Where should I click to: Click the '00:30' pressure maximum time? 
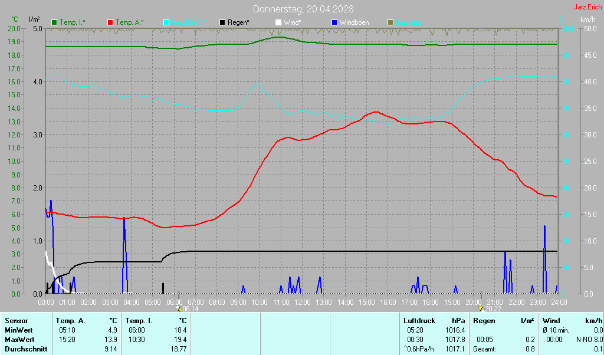[x=415, y=340]
